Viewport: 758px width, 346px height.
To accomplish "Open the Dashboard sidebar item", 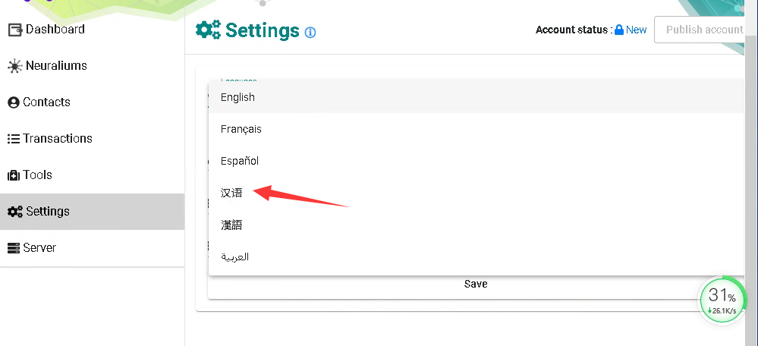I will point(92,30).
